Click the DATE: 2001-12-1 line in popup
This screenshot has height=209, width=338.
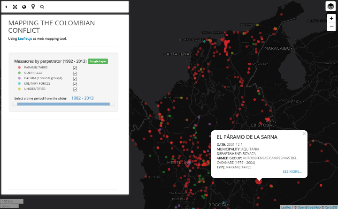(x=230, y=144)
